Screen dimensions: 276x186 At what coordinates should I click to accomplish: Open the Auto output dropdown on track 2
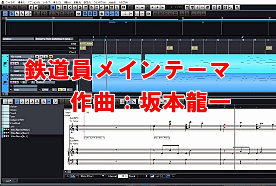(x=25, y=90)
